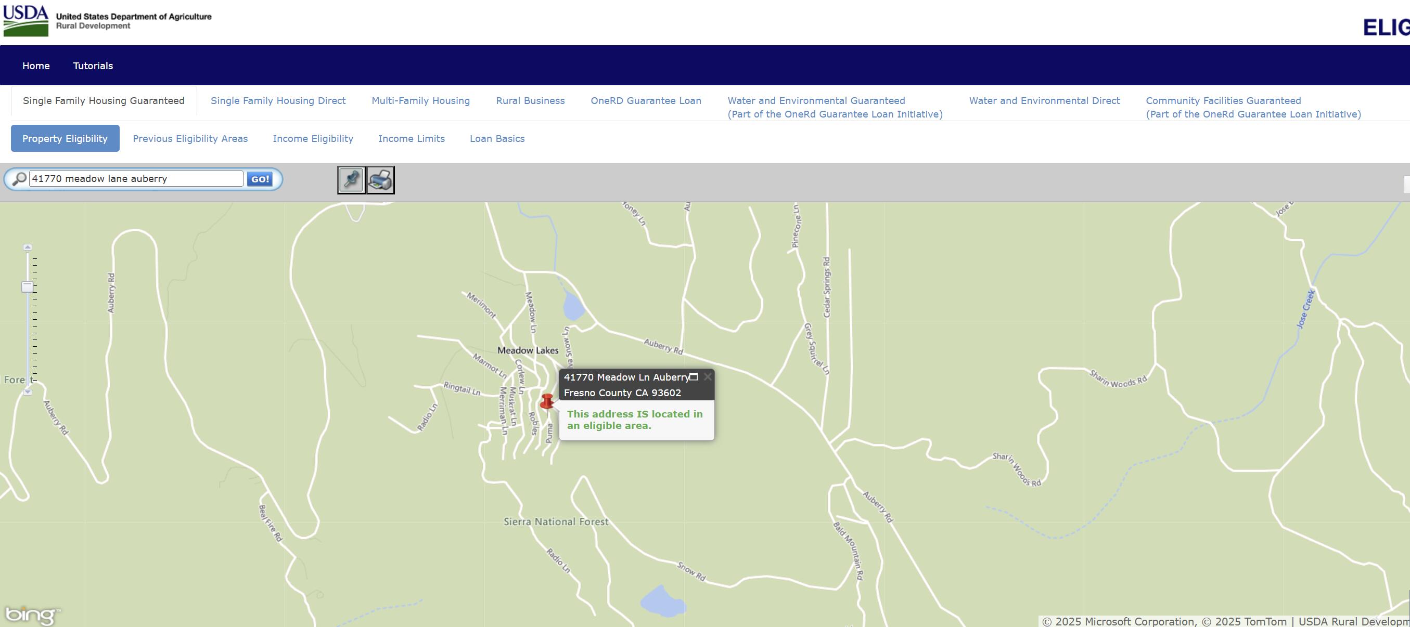Screen dimensions: 1410x627
Task: Click the address search input field
Action: [x=136, y=179]
